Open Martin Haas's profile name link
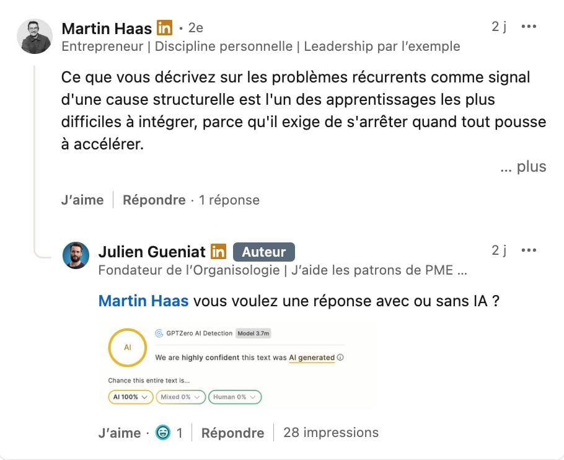This screenshot has width=564, height=460. click(107, 28)
